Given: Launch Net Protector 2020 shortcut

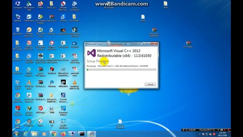Looking at the screenshot, I should [29, 6].
